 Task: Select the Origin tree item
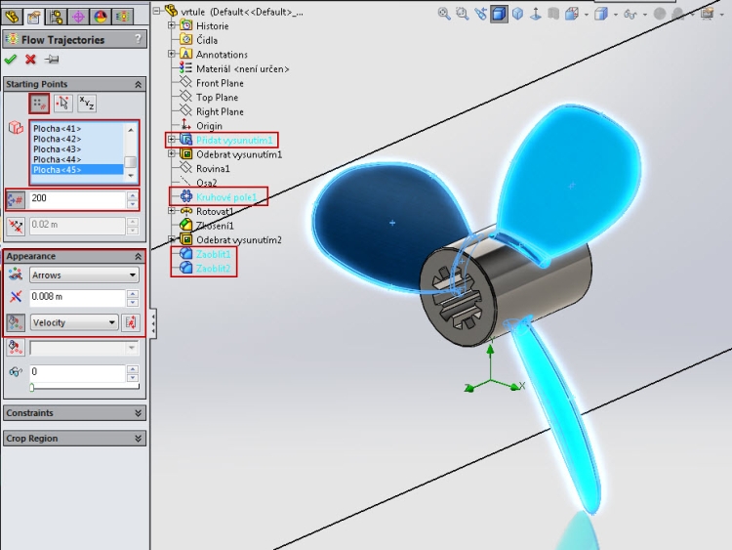[209, 126]
